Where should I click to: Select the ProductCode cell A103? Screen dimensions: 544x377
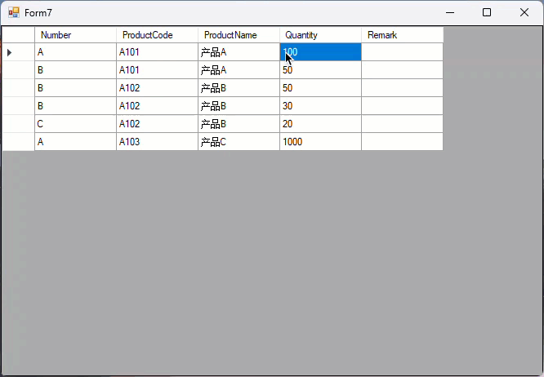coord(157,142)
